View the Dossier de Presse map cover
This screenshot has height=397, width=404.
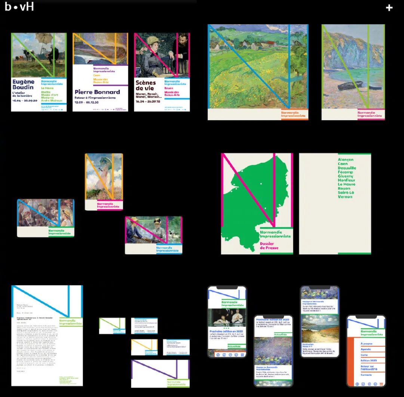coord(257,204)
